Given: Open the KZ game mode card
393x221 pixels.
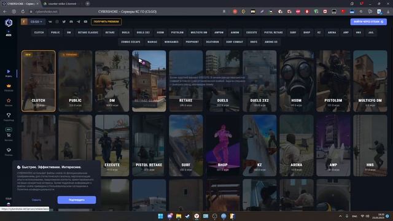Looking at the screenshot, I should [259, 145].
